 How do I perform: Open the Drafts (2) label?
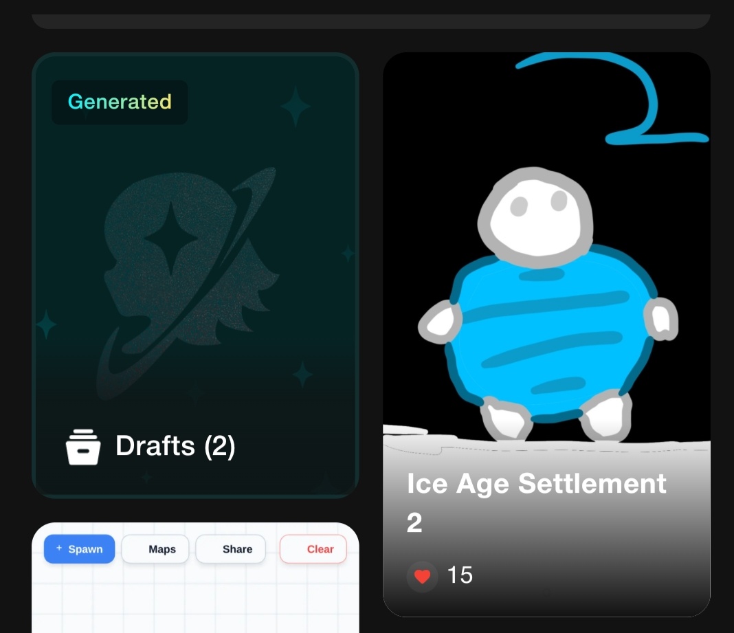coord(175,446)
